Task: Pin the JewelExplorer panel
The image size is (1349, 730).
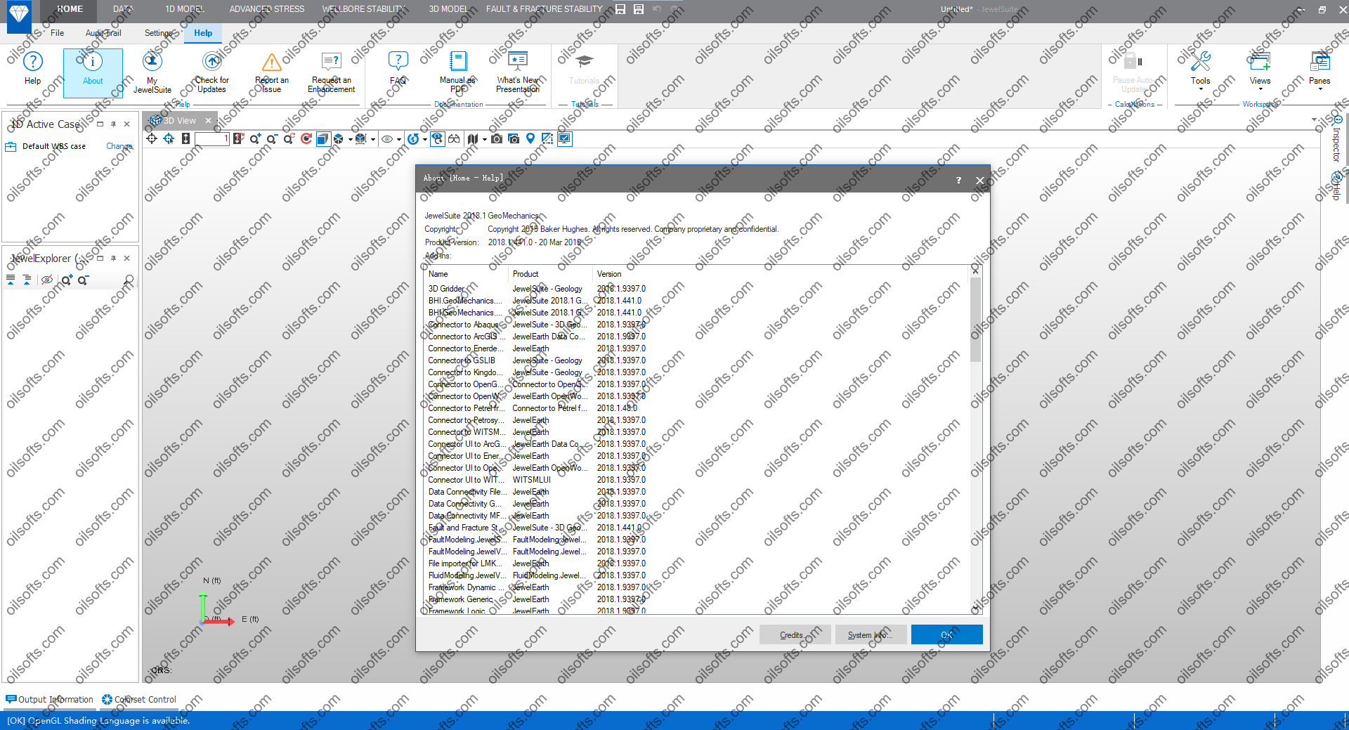Action: tap(113, 259)
